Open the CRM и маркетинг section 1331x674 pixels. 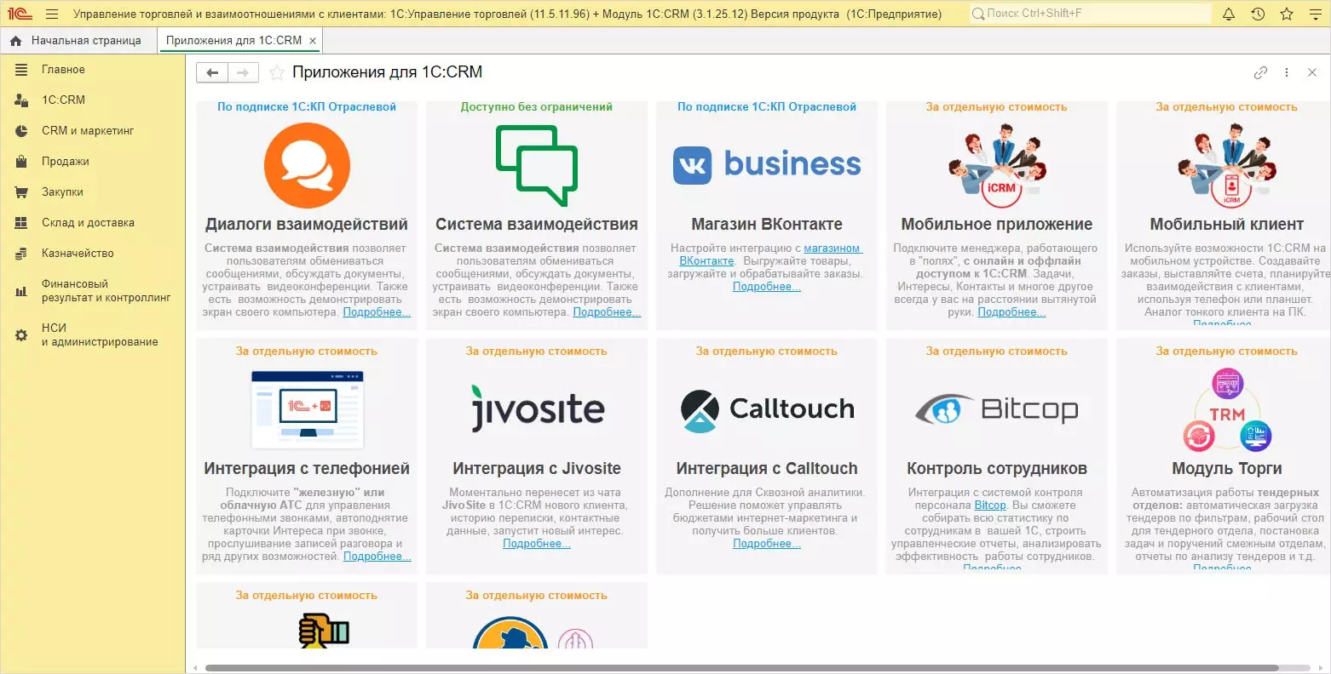(x=88, y=131)
